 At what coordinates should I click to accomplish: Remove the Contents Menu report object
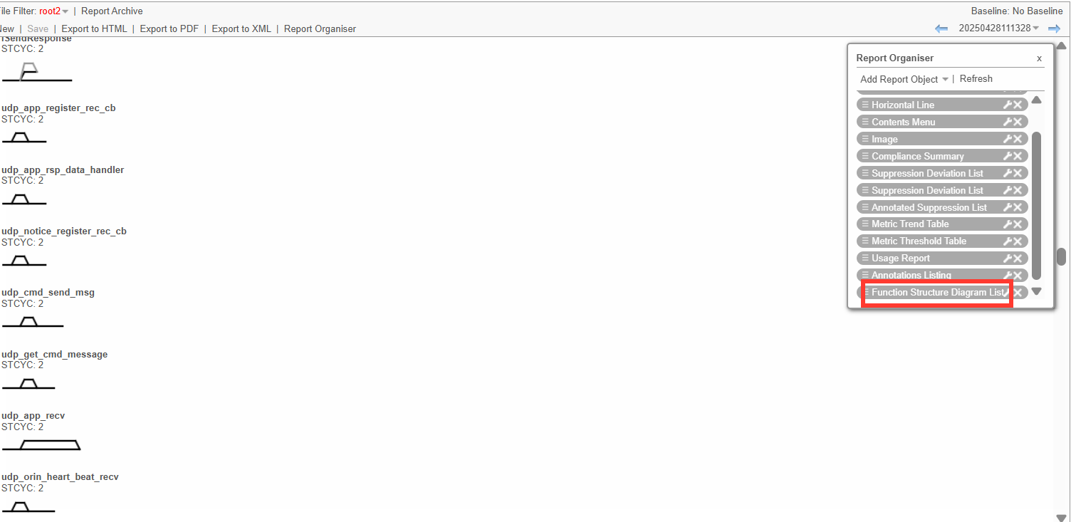coord(1018,122)
